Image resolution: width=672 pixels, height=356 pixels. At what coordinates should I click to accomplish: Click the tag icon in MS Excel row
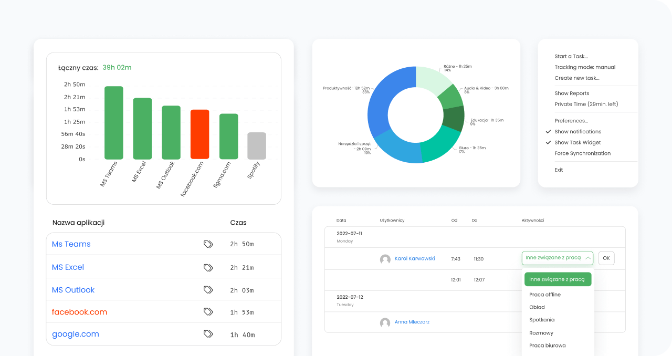click(208, 267)
